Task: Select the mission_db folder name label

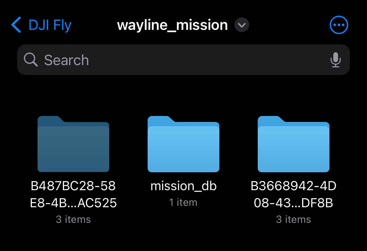Action: tap(183, 186)
